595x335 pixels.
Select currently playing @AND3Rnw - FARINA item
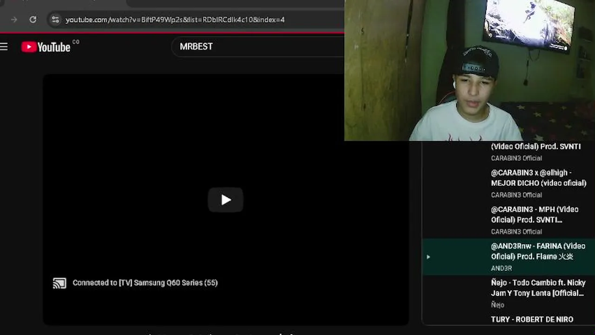pos(508,257)
